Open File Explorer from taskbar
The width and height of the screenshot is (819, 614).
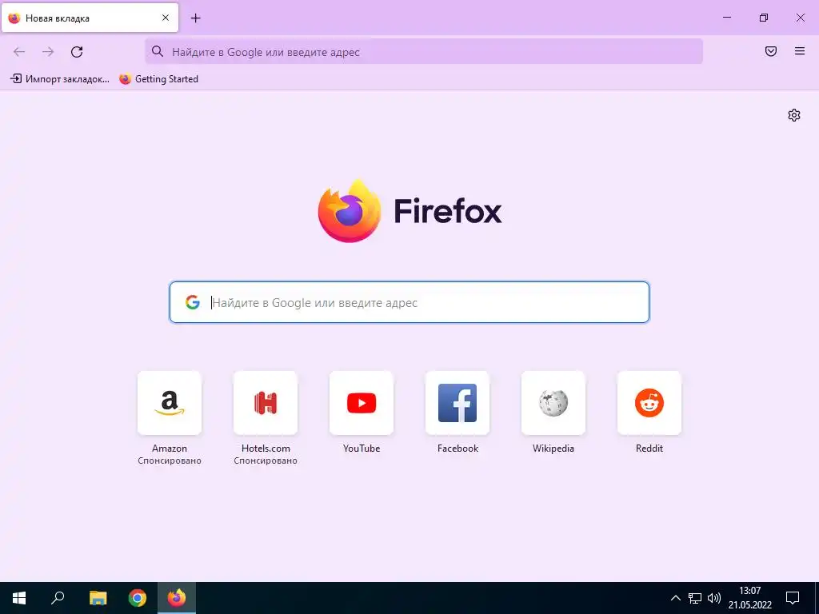pos(98,598)
